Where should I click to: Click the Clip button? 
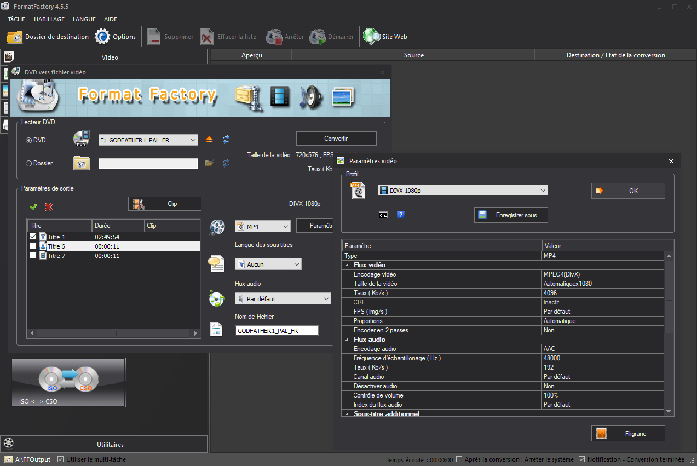(165, 204)
